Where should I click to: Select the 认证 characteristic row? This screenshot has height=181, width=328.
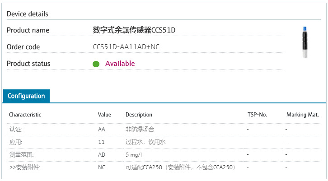16,130
